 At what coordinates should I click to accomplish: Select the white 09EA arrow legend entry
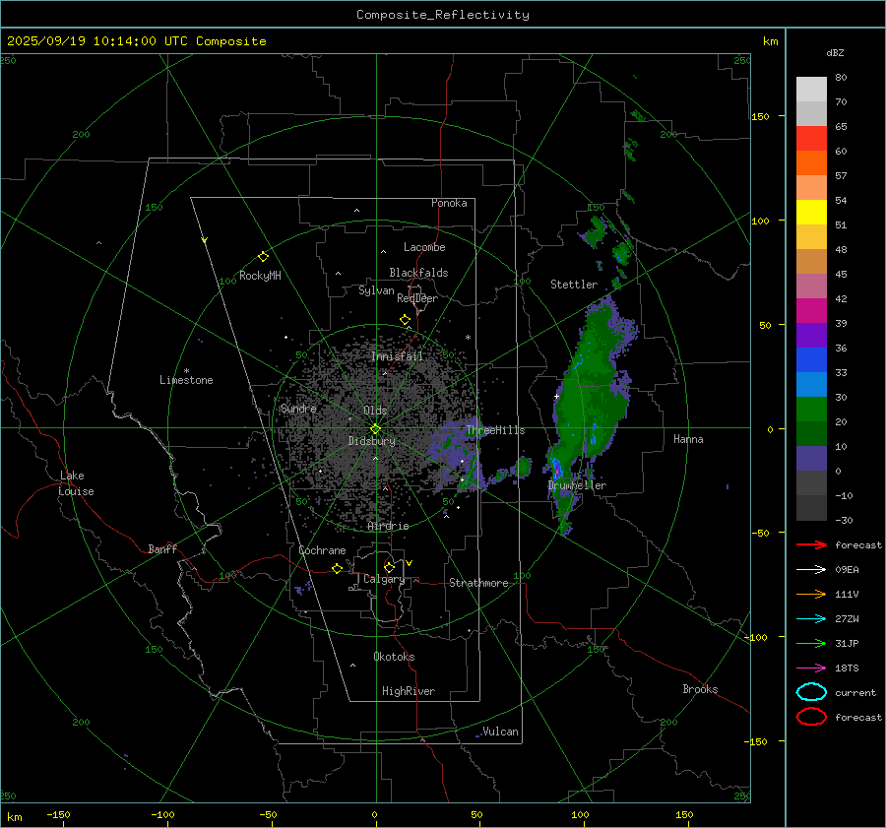tap(811, 569)
